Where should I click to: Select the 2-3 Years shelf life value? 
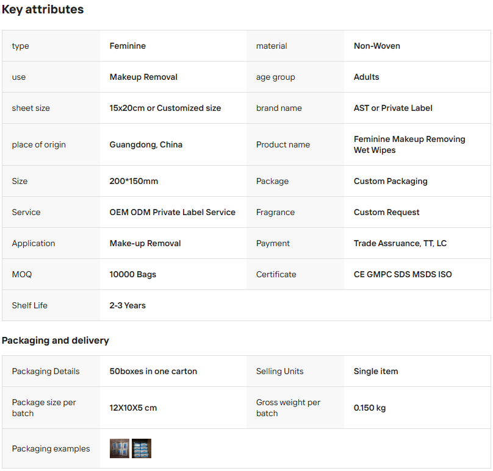point(128,305)
